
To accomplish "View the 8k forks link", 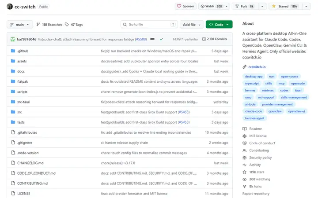I will coord(252,187).
